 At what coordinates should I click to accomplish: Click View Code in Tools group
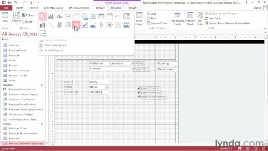click(x=213, y=18)
